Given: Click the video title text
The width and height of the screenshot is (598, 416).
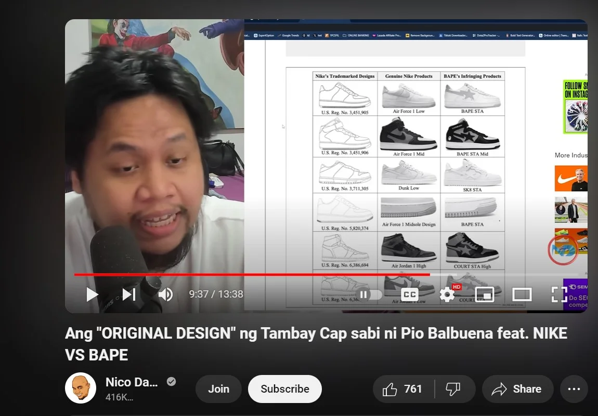Looking at the screenshot, I should [x=316, y=344].
